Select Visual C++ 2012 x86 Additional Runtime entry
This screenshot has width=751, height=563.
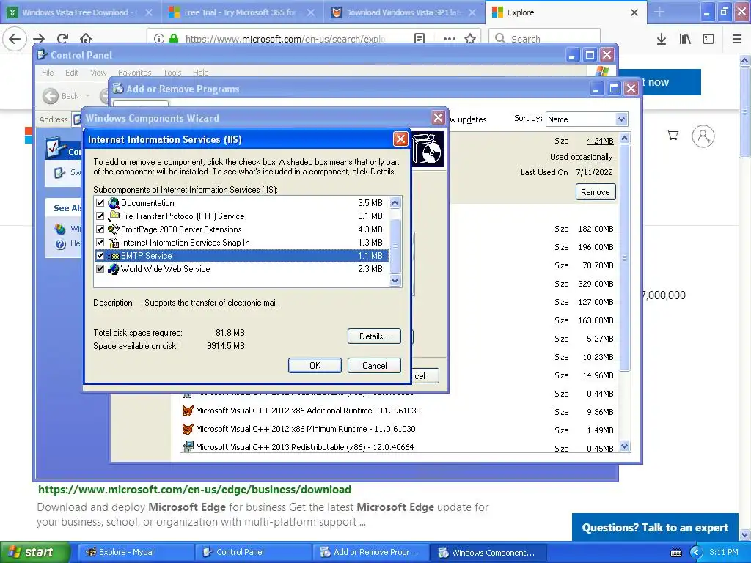(x=308, y=411)
